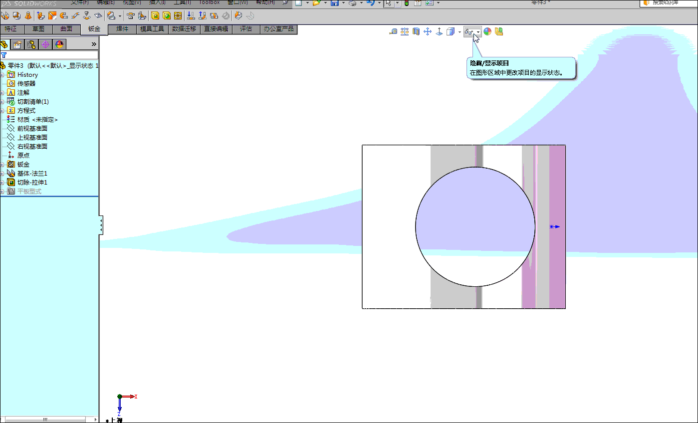Click the Rip tool icon
698x423 pixels.
(238, 15)
